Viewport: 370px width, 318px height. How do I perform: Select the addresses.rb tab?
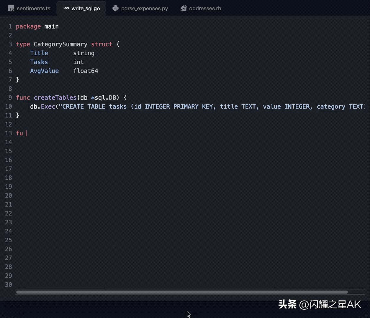pos(205,9)
